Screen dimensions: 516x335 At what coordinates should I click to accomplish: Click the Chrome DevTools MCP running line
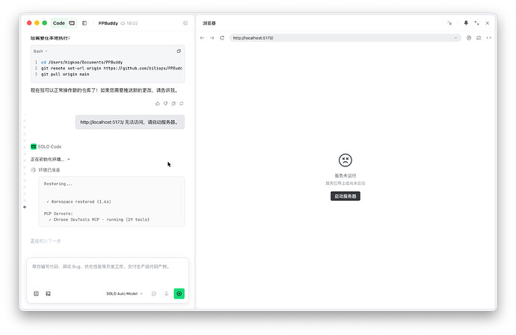pyautogui.click(x=99, y=219)
